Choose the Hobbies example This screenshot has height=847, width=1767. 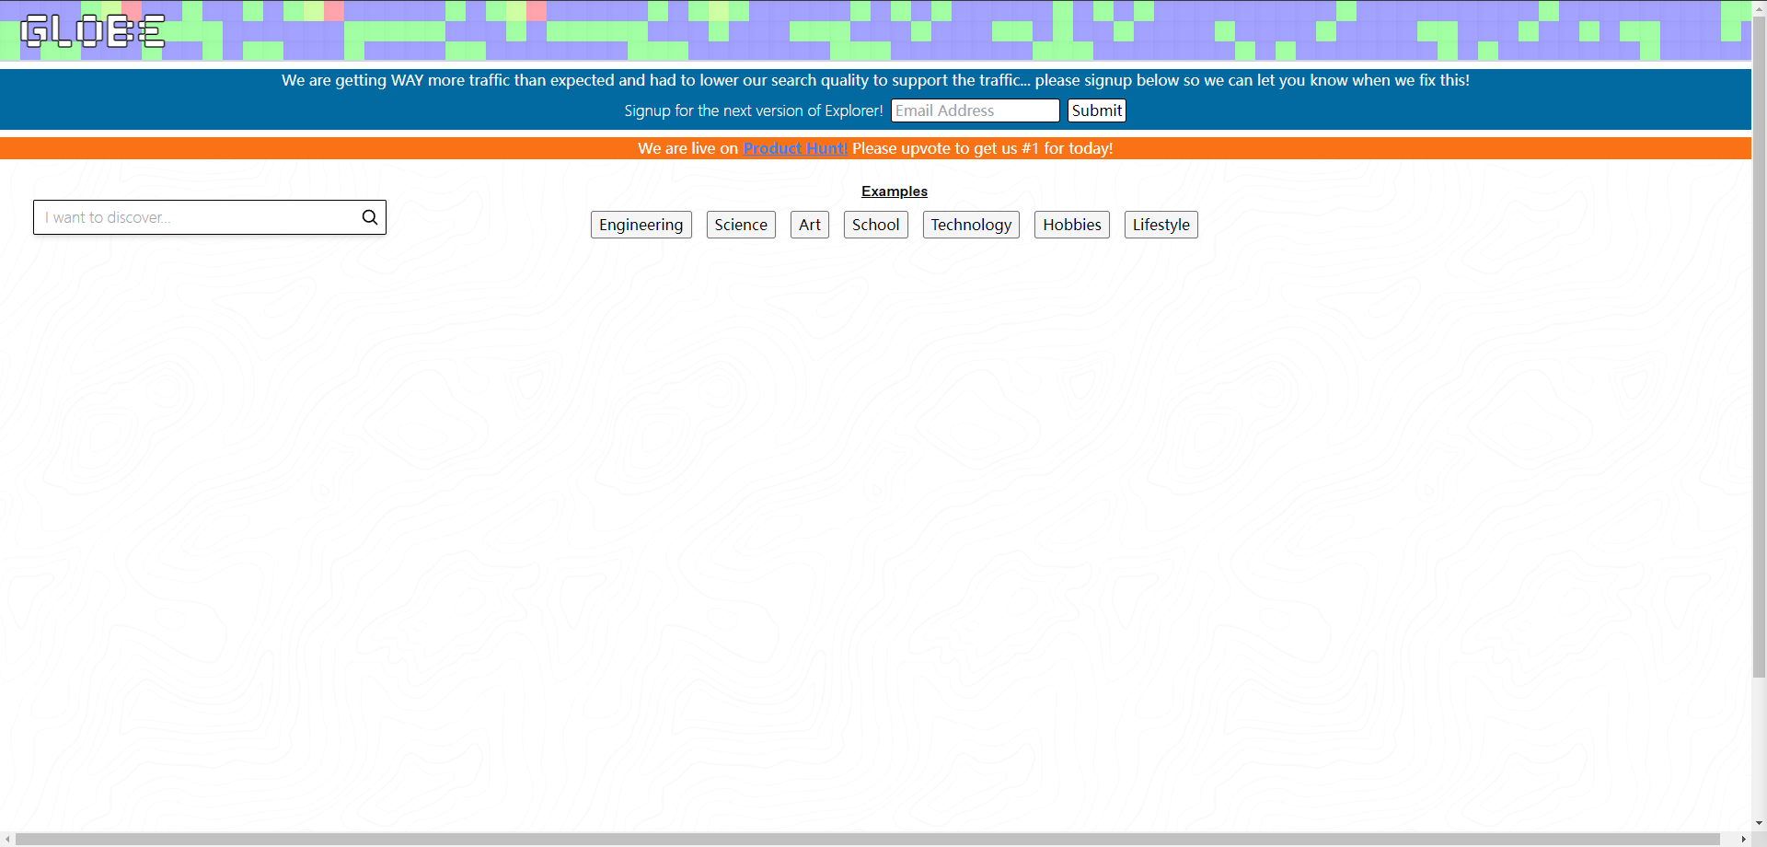[1072, 225]
